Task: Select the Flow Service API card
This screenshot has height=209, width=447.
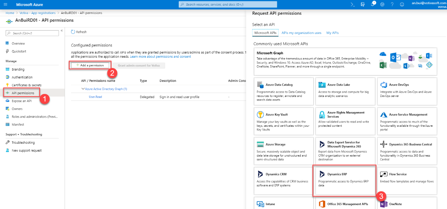Action: (x=407, y=180)
